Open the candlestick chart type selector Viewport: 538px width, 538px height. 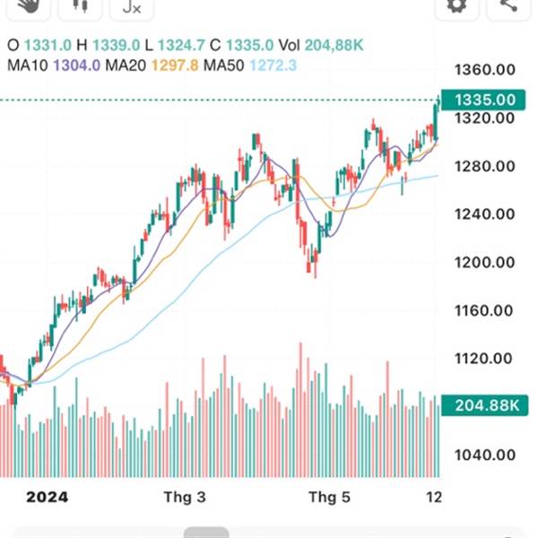click(x=81, y=5)
